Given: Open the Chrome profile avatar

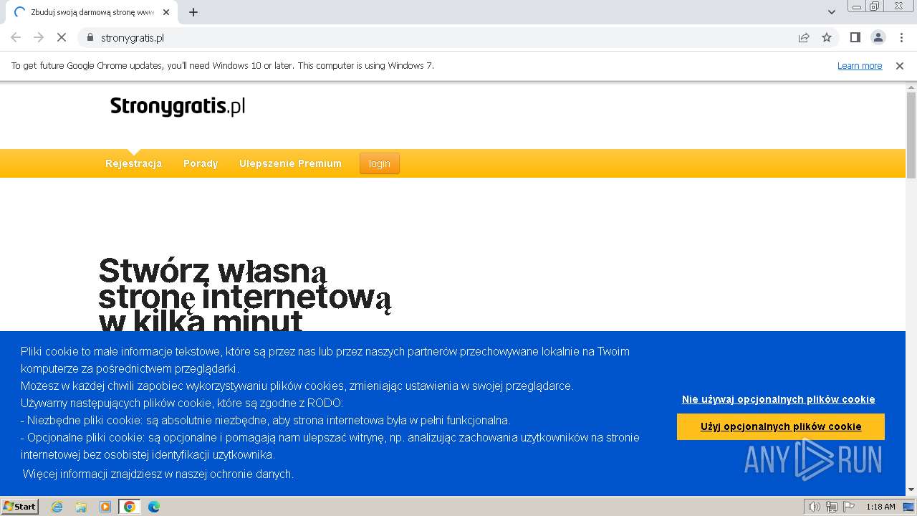Looking at the screenshot, I should (x=878, y=37).
